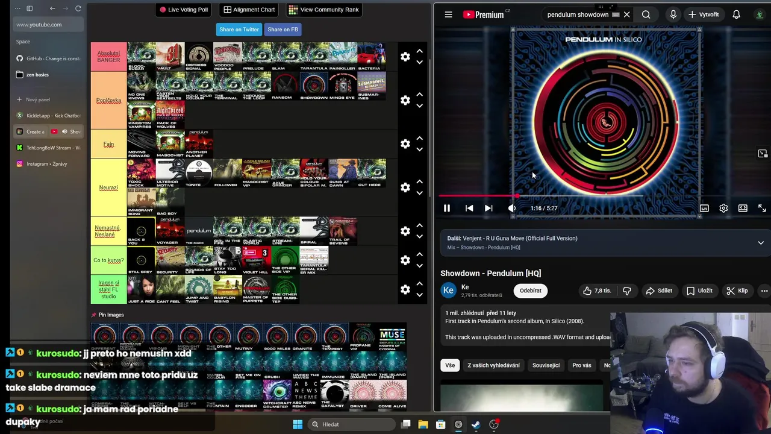Toggle the browser sidebar panel icon
771x434 pixels.
tap(30, 8)
